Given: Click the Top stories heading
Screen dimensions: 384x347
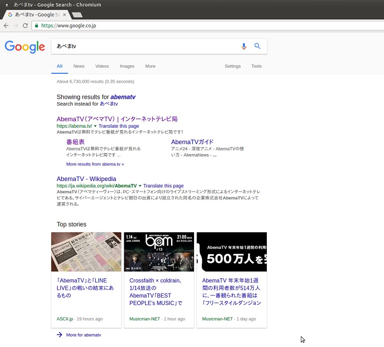Looking at the screenshot, I should tap(71, 224).
